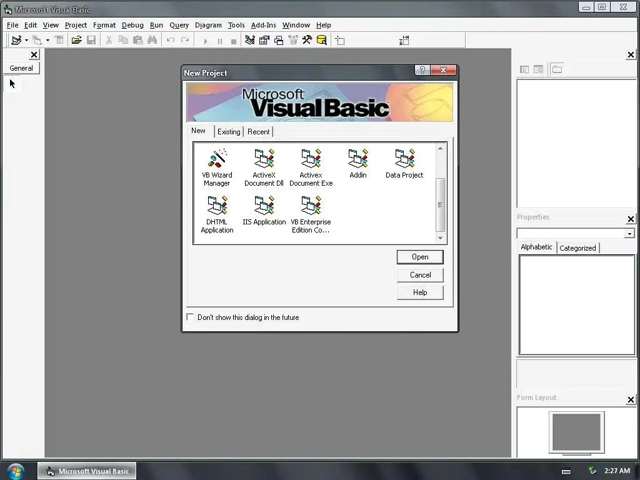Select the Pointer tool in the toolbox
Screen dimensions: 640x480
(x=12, y=84)
